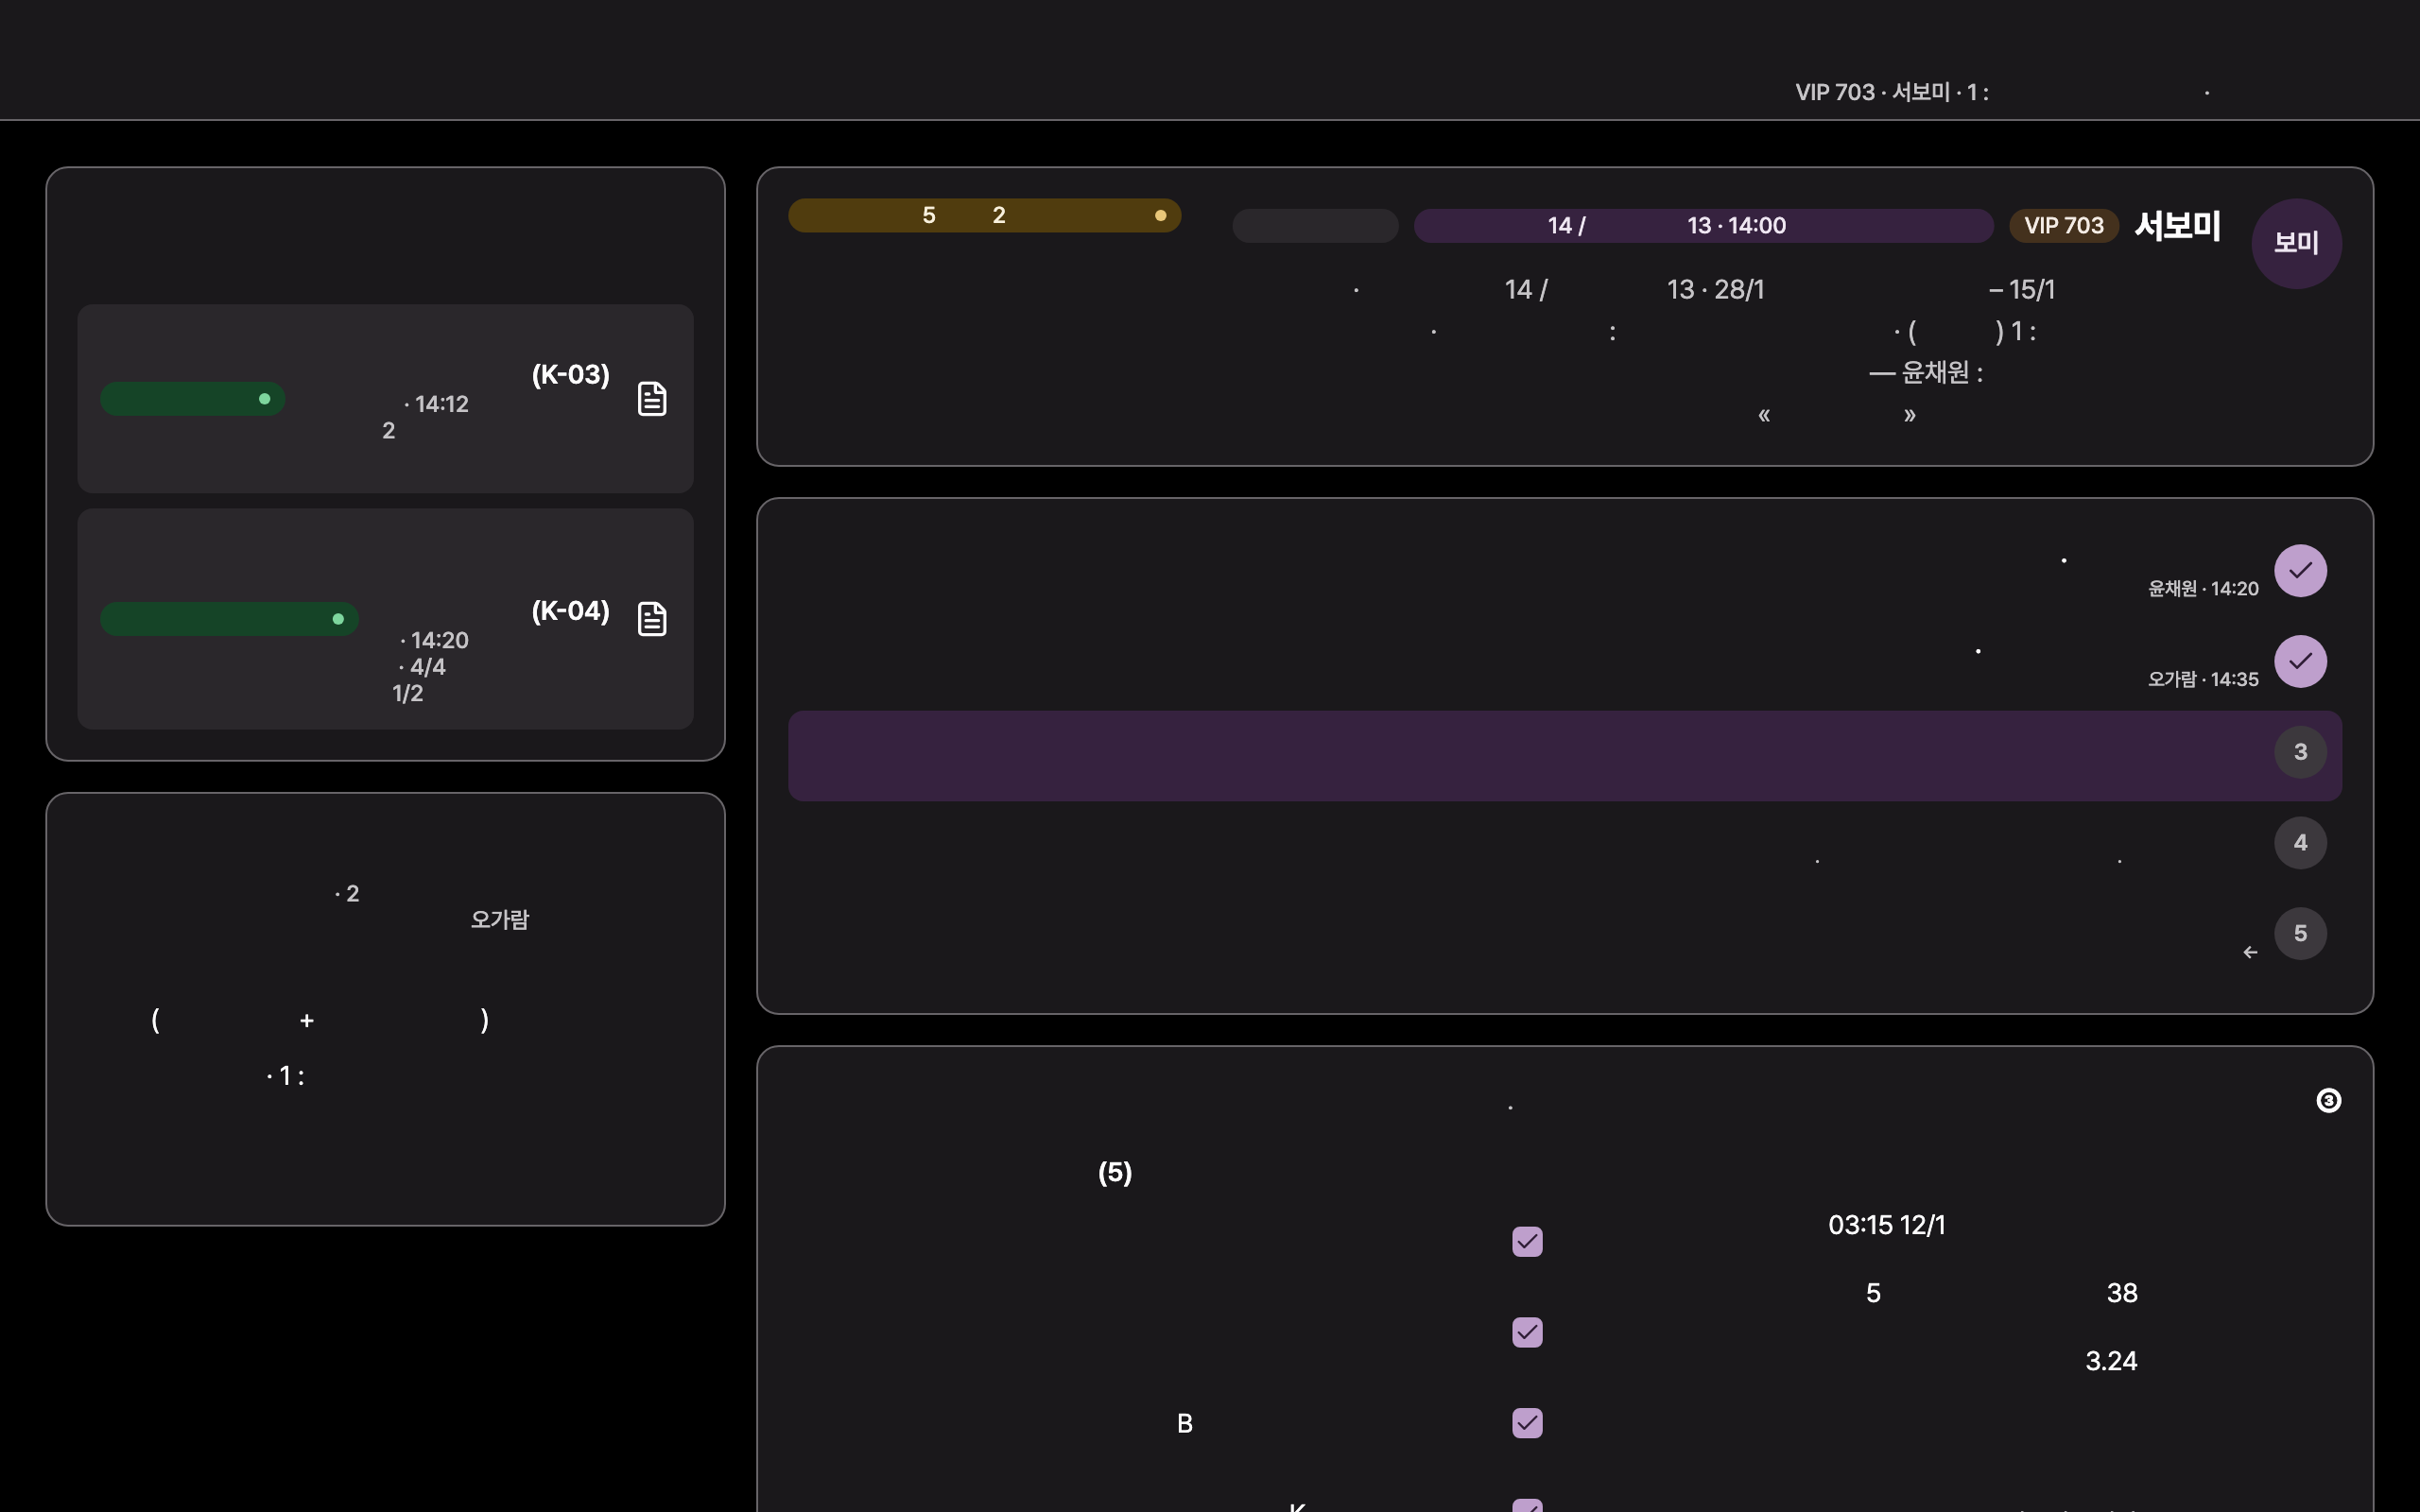Click completed step check by 오가람 · 14:35
The width and height of the screenshot is (2420, 1512).
[2300, 661]
